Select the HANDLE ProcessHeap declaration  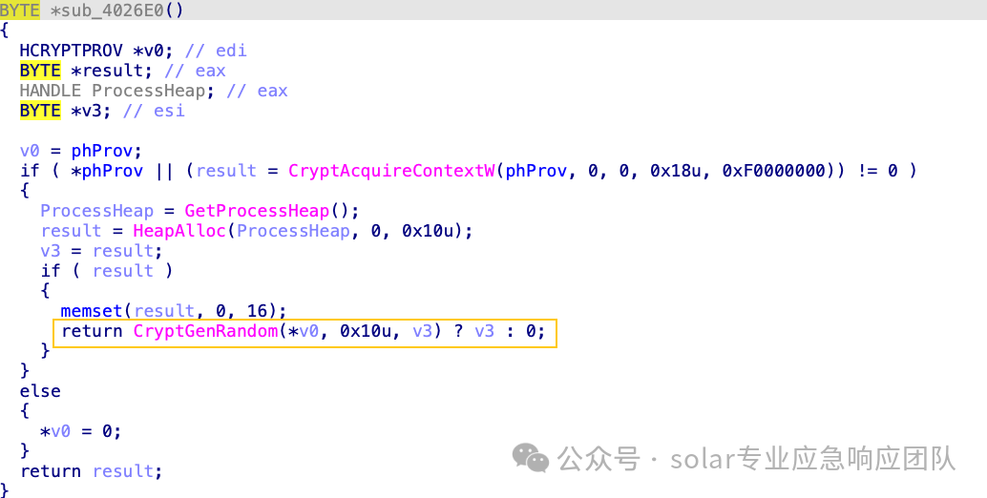[x=113, y=91]
